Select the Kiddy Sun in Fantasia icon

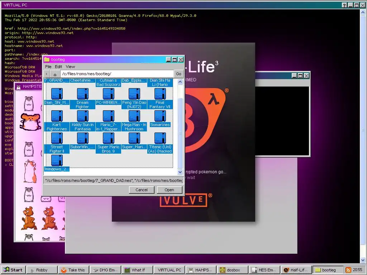pos(83,116)
